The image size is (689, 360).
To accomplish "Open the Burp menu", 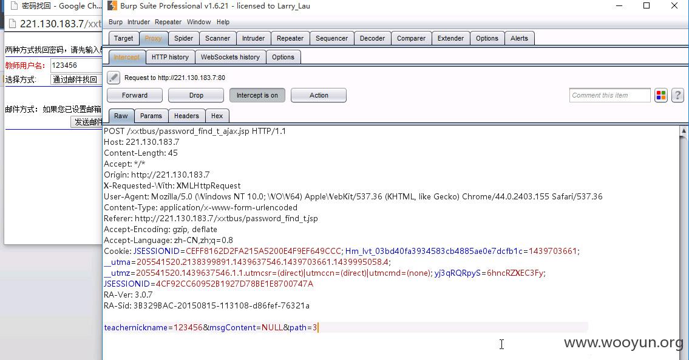I will (115, 22).
